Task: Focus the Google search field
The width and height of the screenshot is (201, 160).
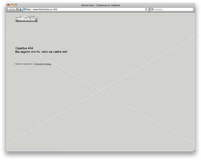Action: (x=172, y=9)
